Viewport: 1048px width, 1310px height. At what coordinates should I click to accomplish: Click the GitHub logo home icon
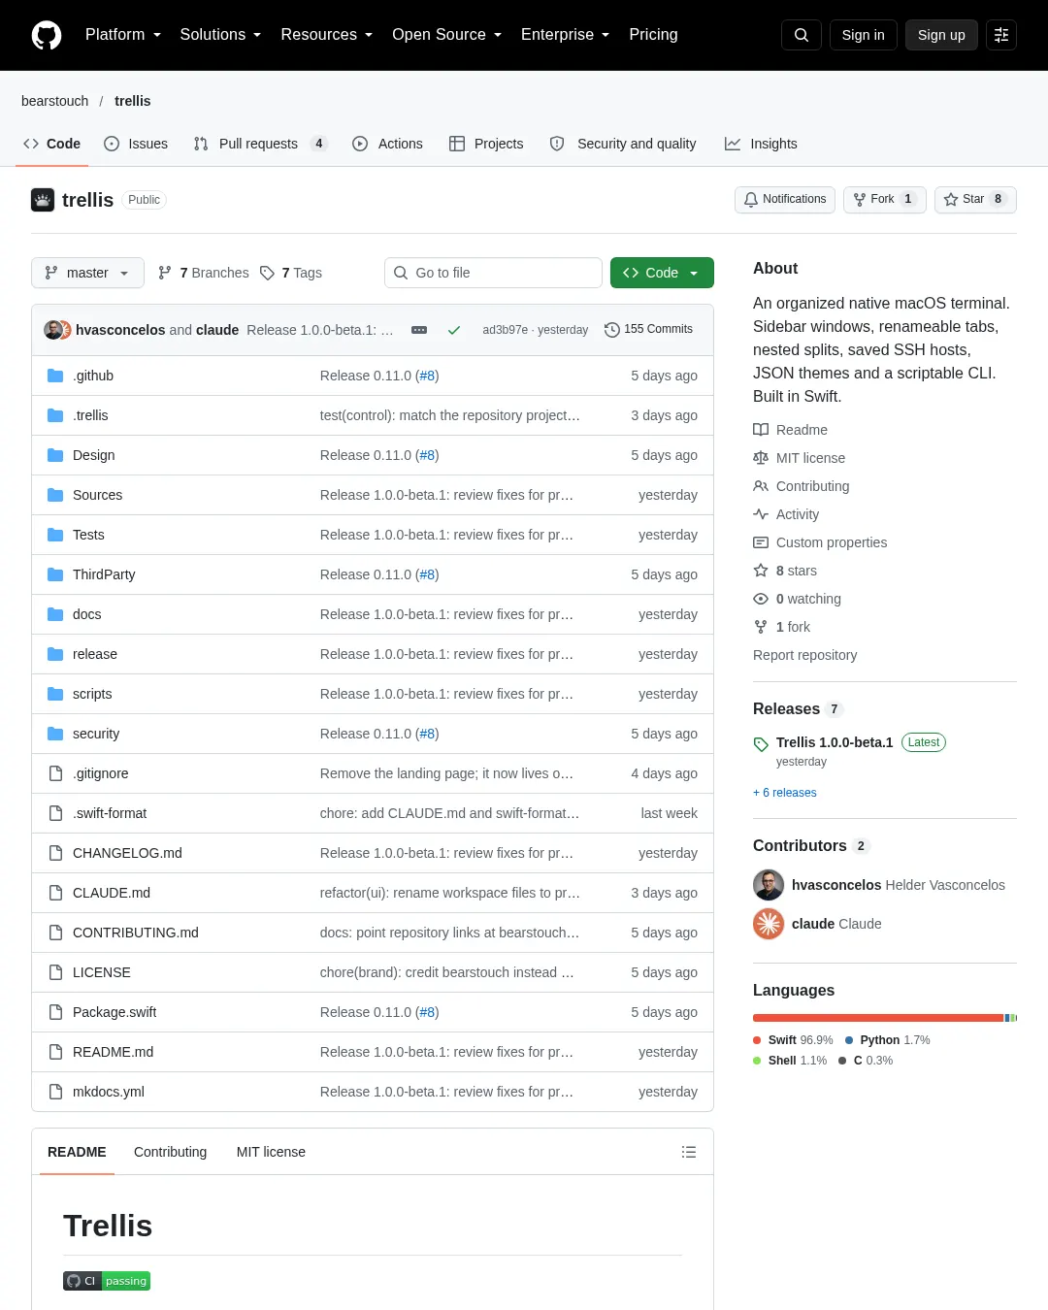(x=47, y=35)
